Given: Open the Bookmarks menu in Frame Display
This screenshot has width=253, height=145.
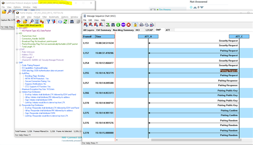Looking at the screenshot, I should [x=54, y=17].
